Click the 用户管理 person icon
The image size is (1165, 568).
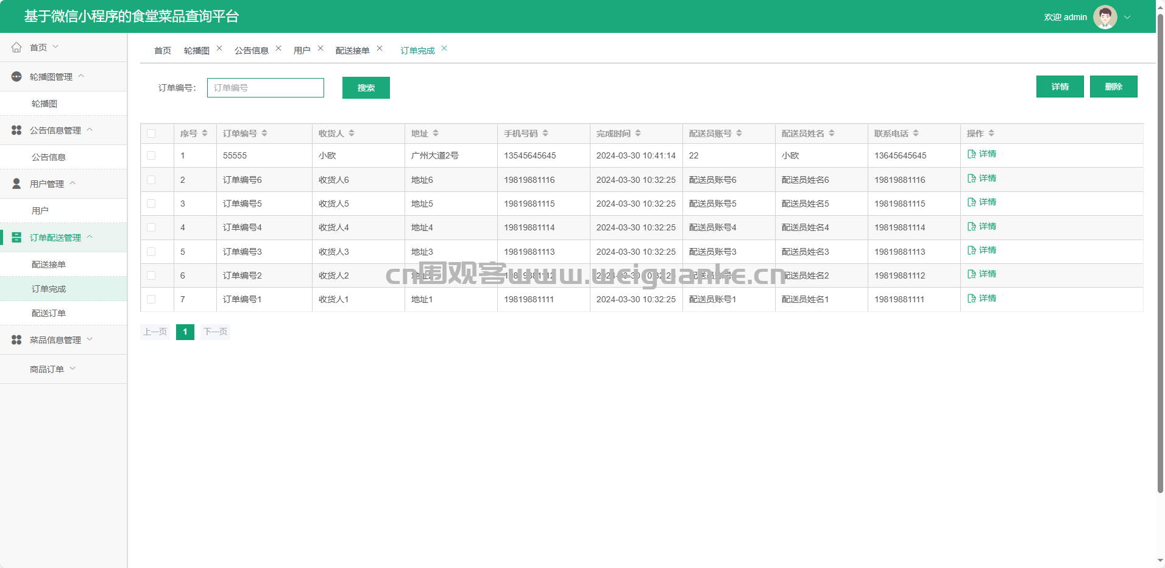point(16,184)
